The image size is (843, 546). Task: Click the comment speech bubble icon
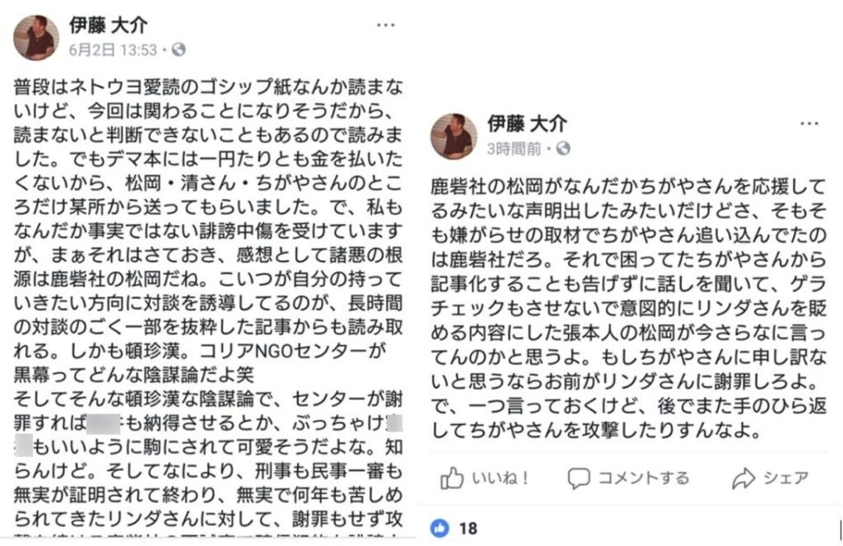click(579, 478)
